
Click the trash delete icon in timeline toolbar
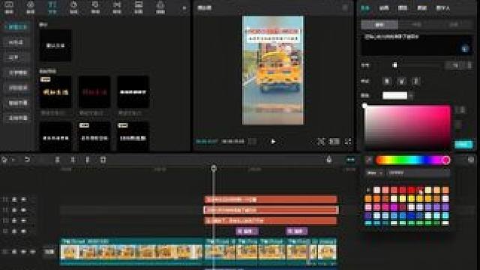pos(103,160)
